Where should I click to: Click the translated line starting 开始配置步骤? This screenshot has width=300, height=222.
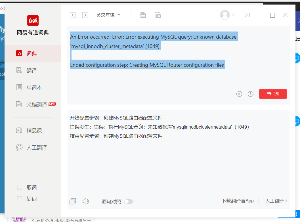(x=116, y=118)
